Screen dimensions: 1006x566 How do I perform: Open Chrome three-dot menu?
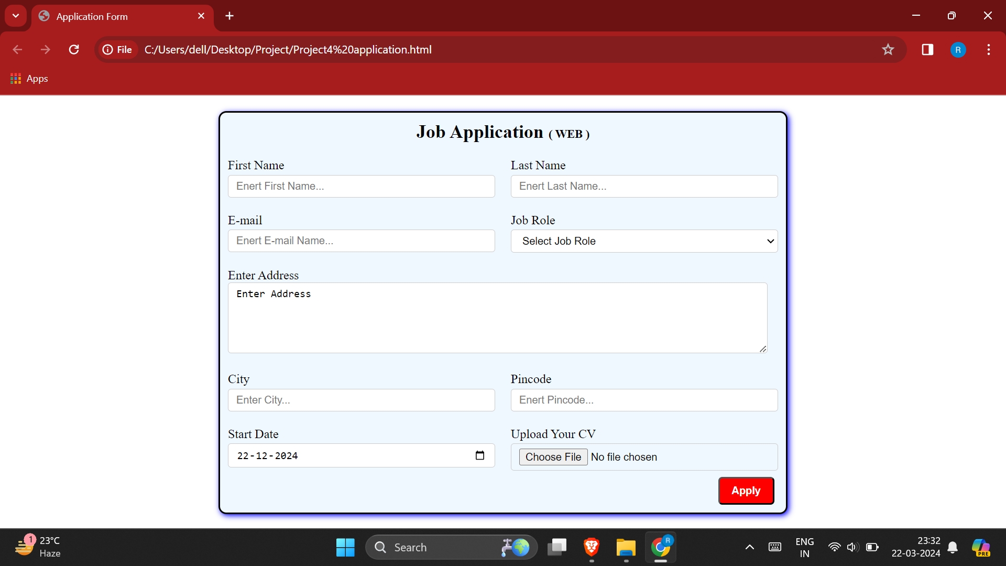tap(988, 50)
